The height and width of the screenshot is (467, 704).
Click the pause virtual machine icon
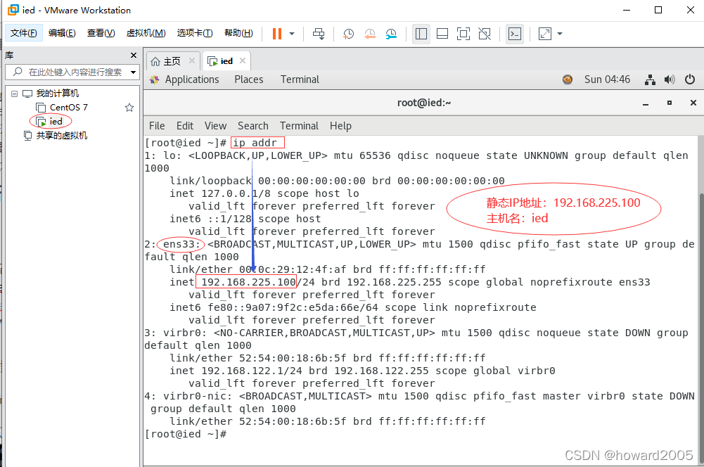277,34
